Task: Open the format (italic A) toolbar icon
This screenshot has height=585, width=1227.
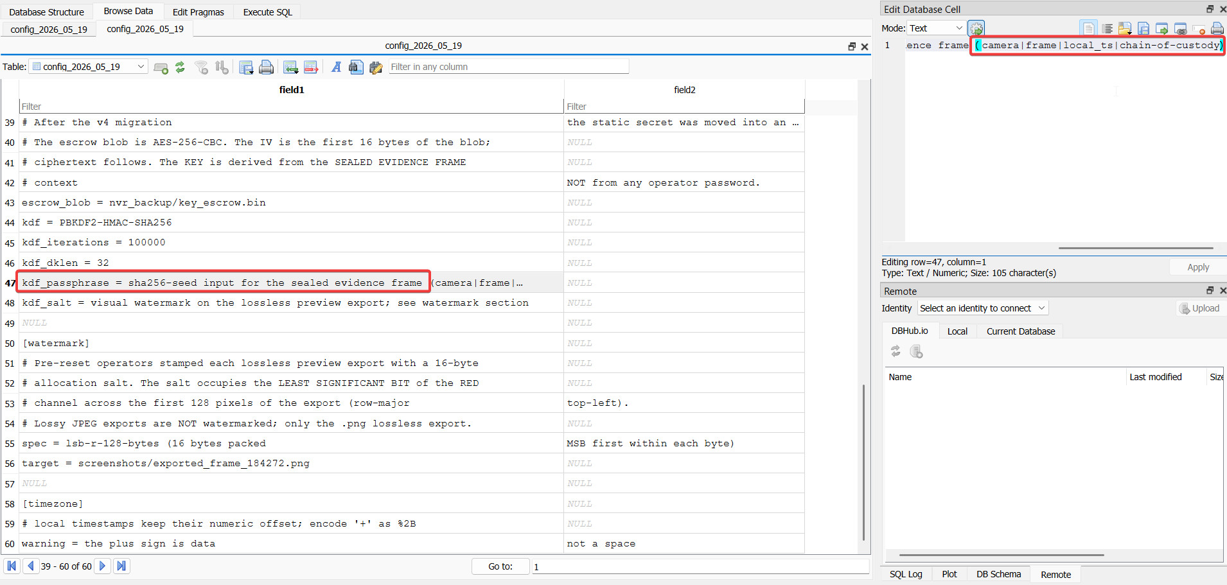Action: 336,67
